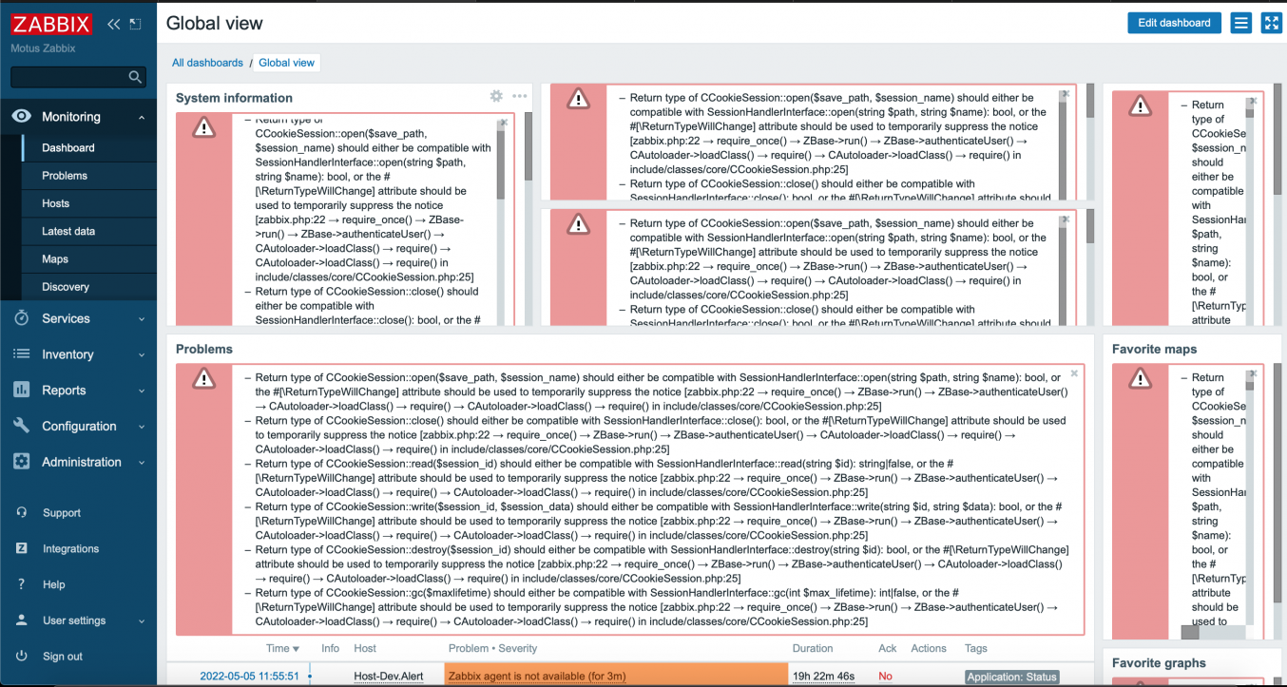This screenshot has width=1287, height=687.
Task: Click the Edit dashboard button
Action: pyautogui.click(x=1175, y=23)
